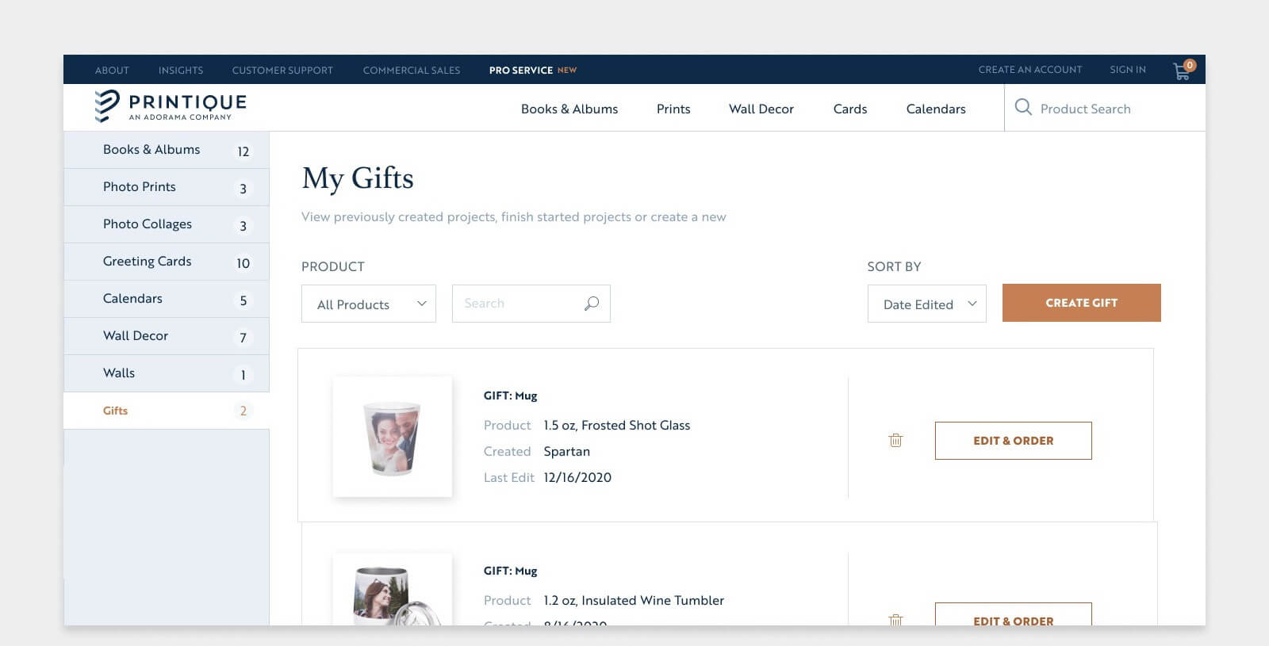Click '1.2 oz, Insulated Wine Tumbler' text

coord(634,601)
